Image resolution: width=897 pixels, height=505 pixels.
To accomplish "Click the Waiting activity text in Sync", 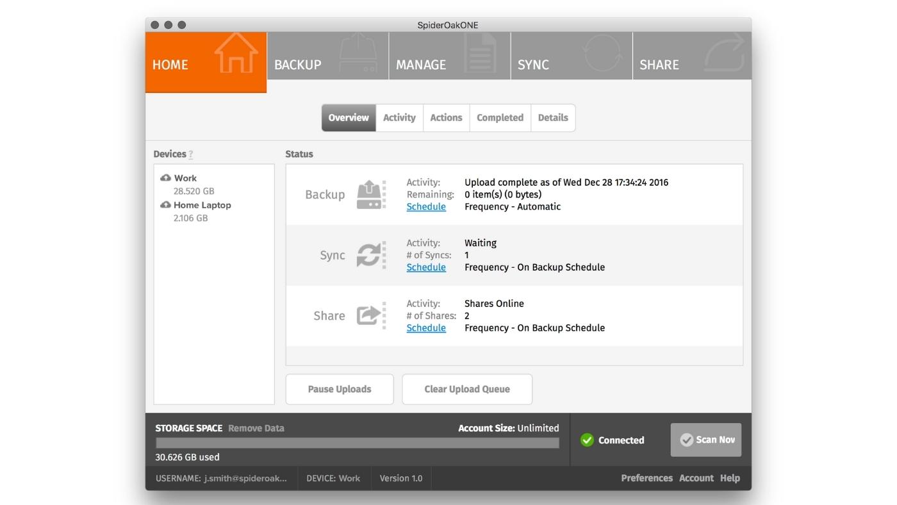I will tap(481, 243).
